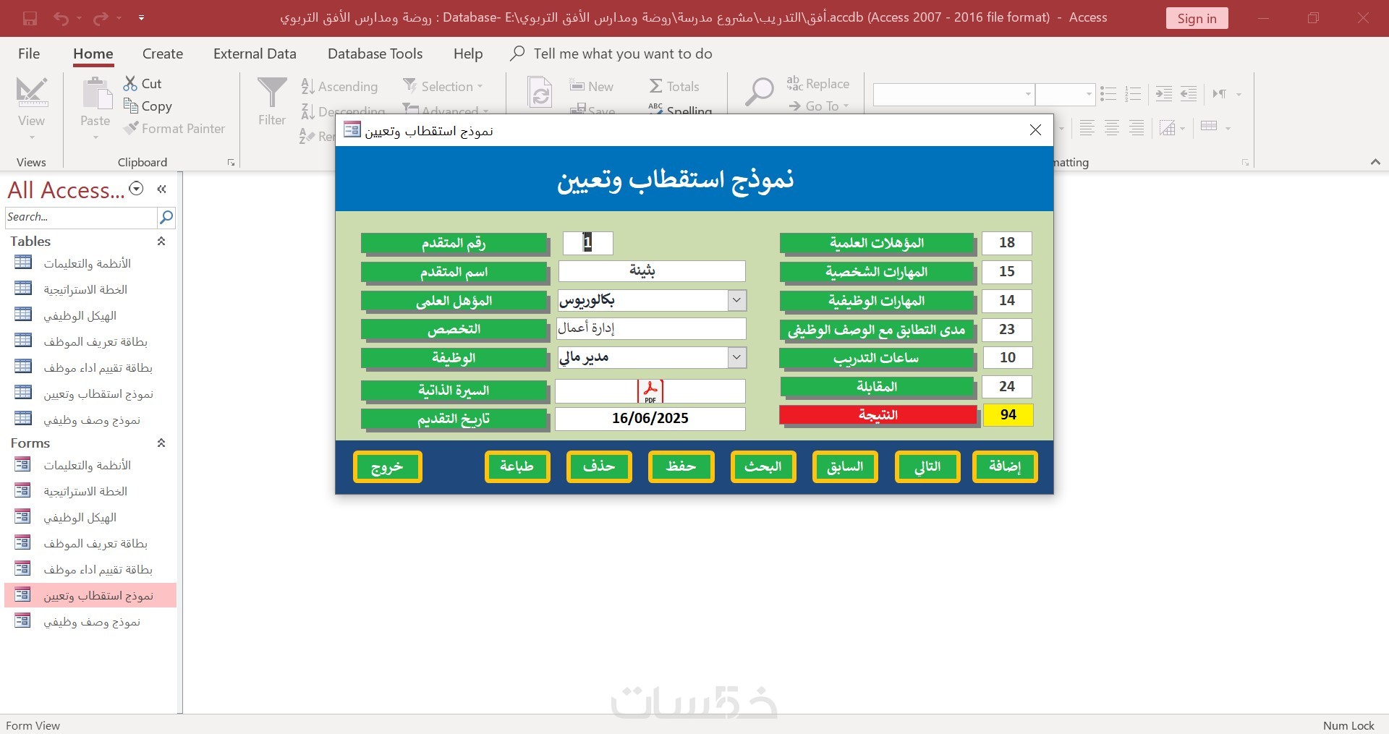
Task: Switch to the External Data tab
Action: [255, 54]
